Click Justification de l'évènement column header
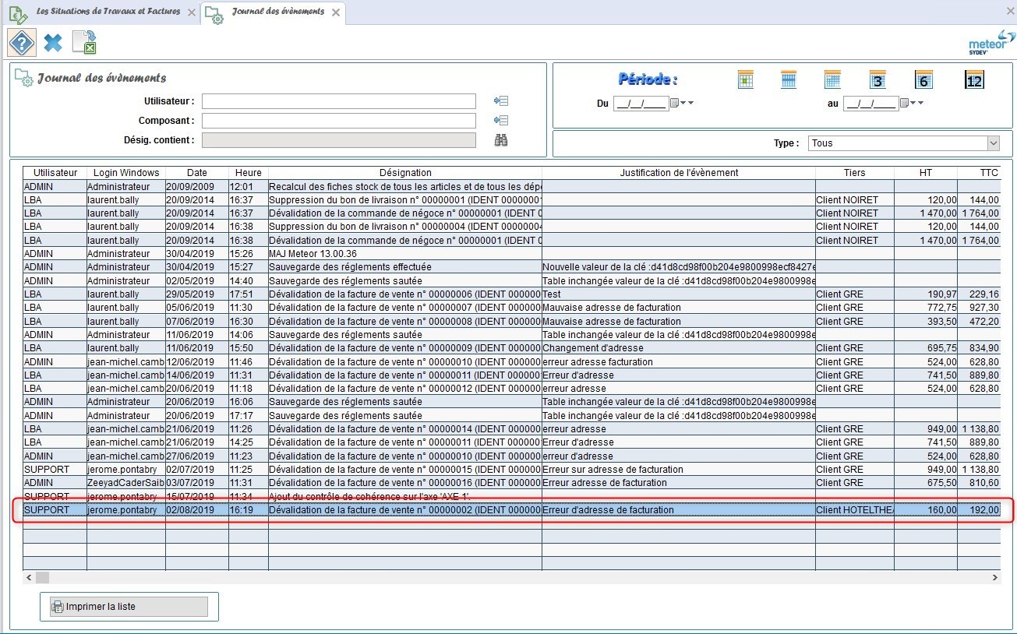 point(679,173)
